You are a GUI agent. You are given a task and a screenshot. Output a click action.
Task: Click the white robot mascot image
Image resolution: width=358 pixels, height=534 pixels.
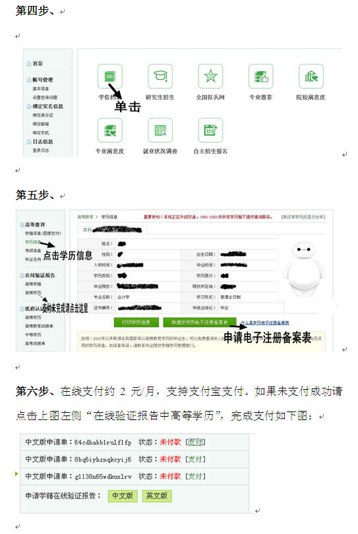pyautogui.click(x=305, y=269)
